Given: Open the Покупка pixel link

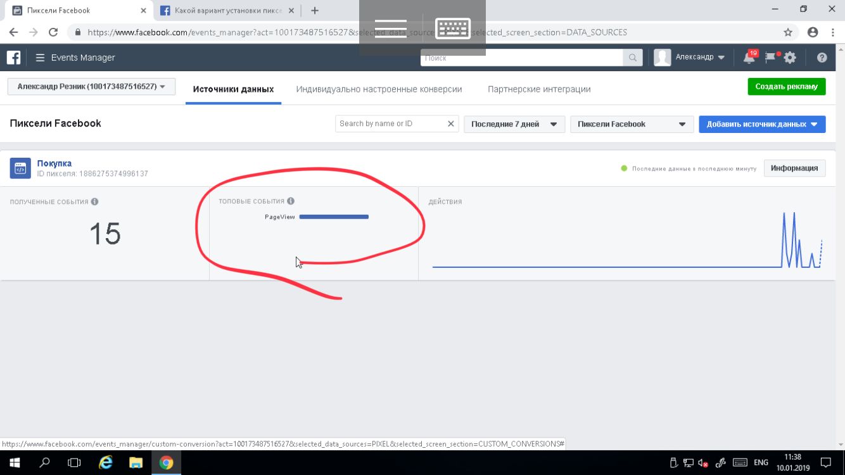Looking at the screenshot, I should click(x=54, y=163).
